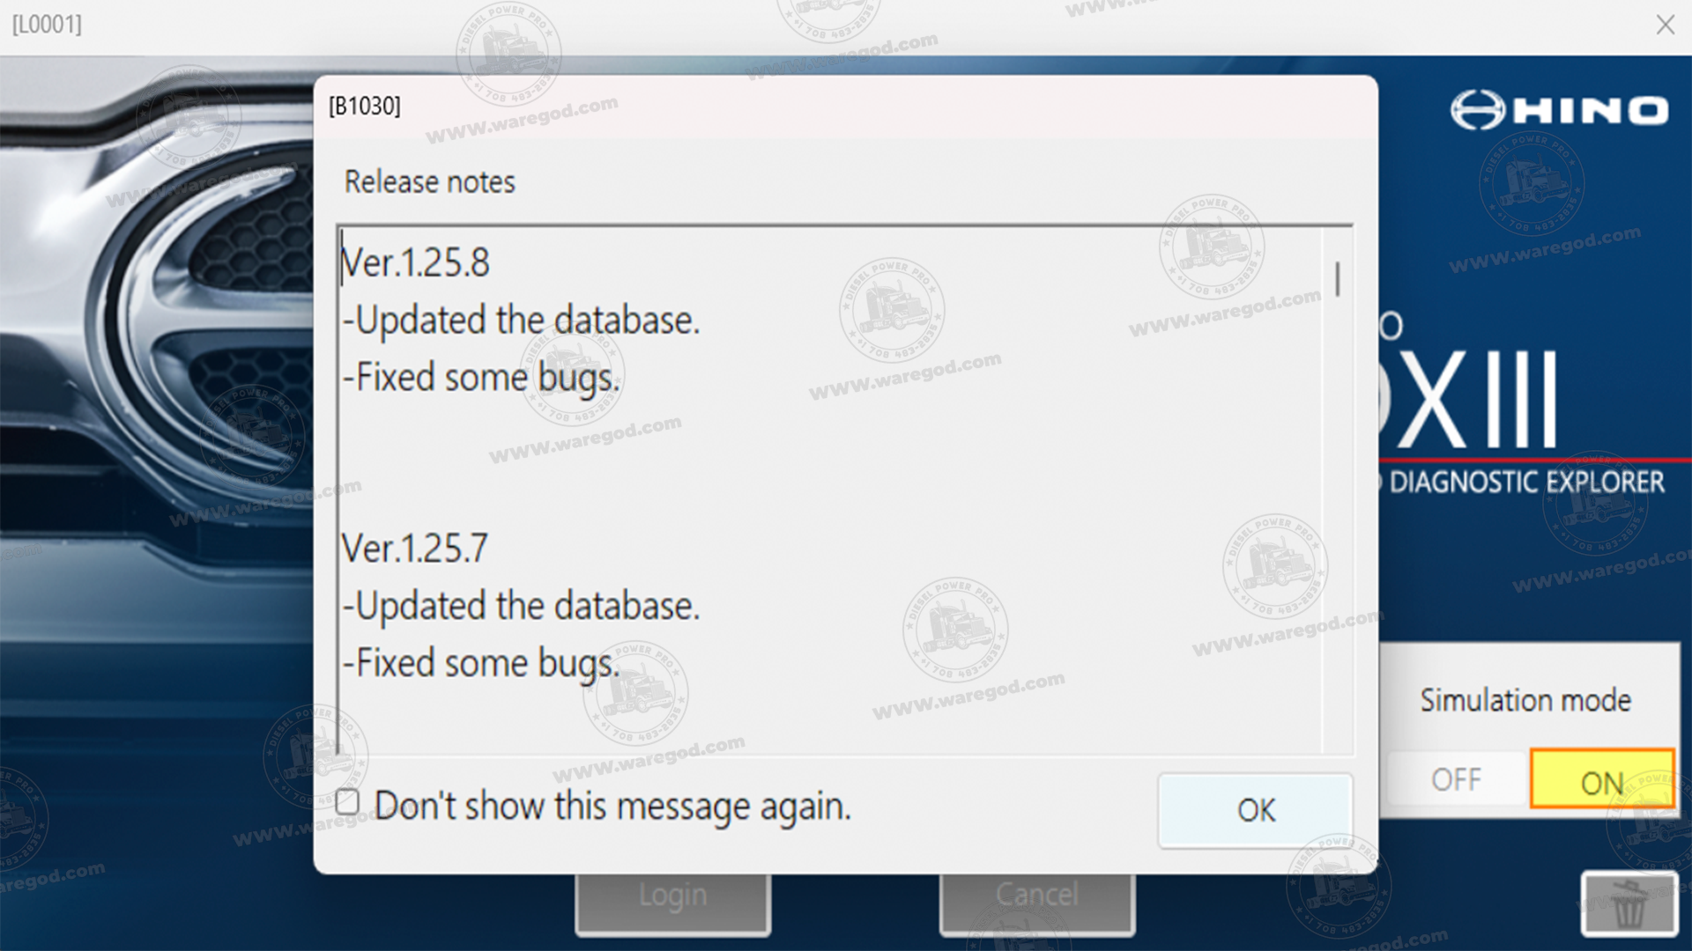Switch Simulation mode to OFF
Screen dimensions: 1692x951
pyautogui.click(x=1457, y=779)
